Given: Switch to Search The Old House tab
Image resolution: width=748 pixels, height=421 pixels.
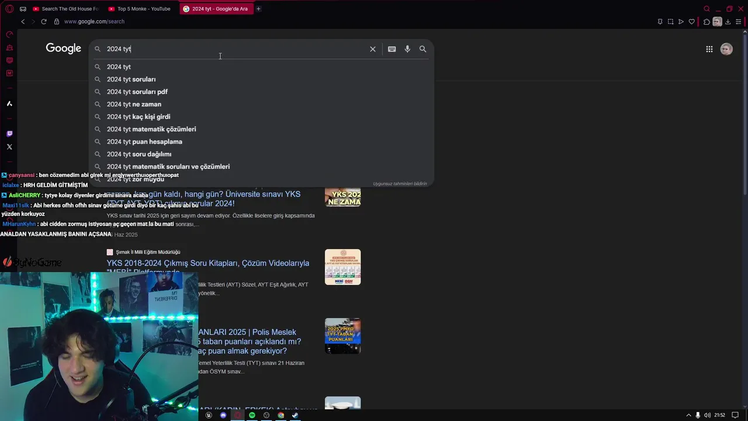Looking at the screenshot, I should click(65, 9).
